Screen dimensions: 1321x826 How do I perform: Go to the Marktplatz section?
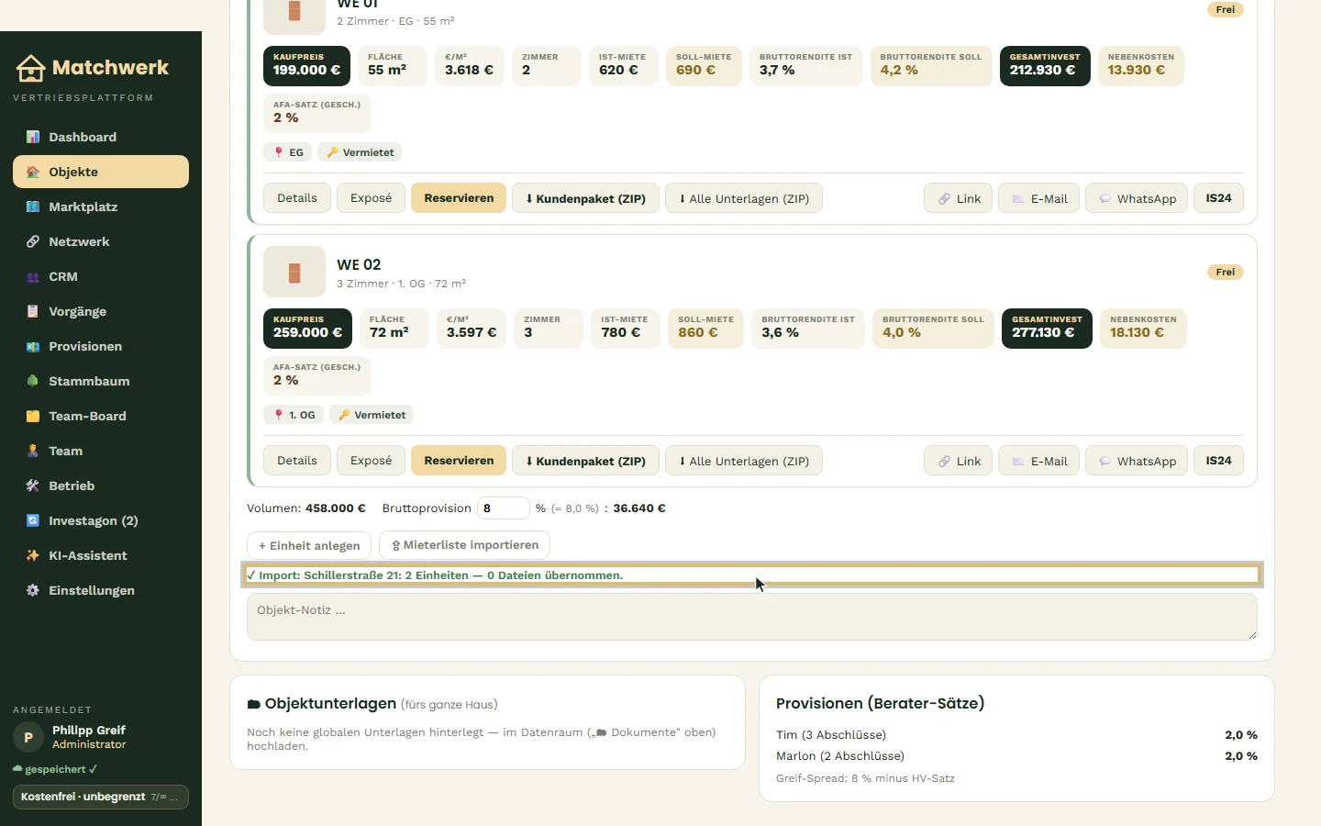coord(101,206)
